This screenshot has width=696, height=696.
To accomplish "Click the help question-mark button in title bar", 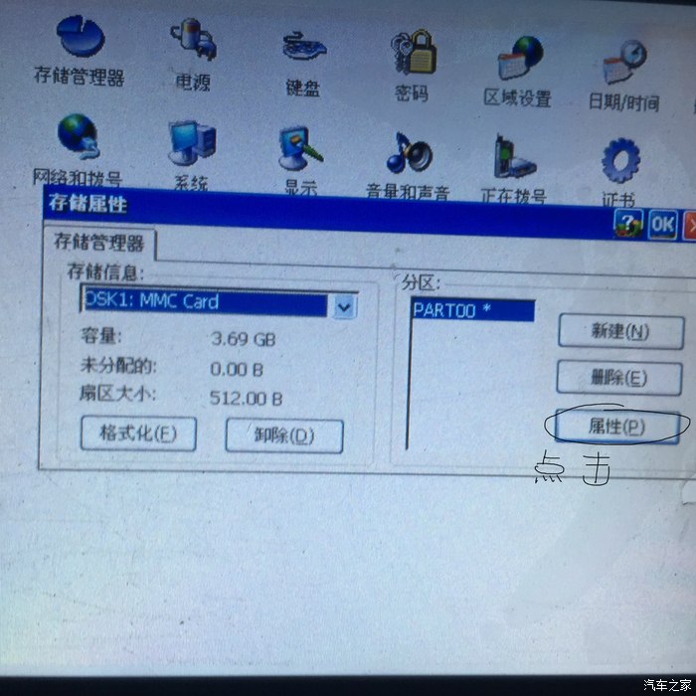I will (627, 224).
